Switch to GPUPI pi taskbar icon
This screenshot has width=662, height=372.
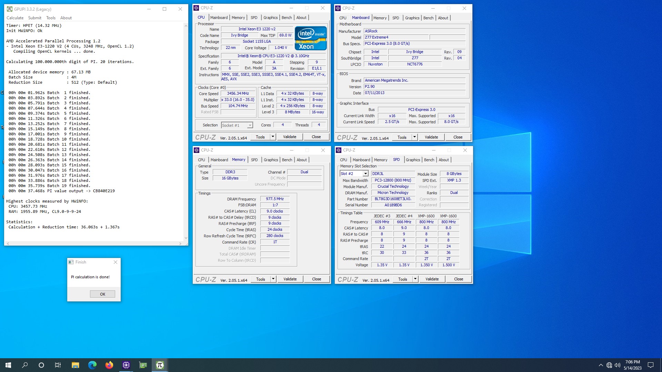(160, 365)
